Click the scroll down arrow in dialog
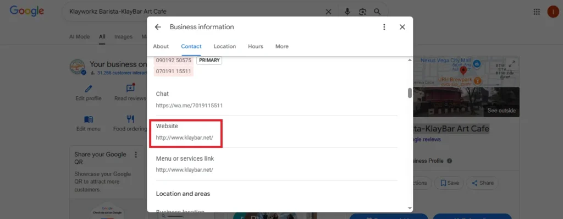Screen dimensions: 563x219 click(x=410, y=208)
